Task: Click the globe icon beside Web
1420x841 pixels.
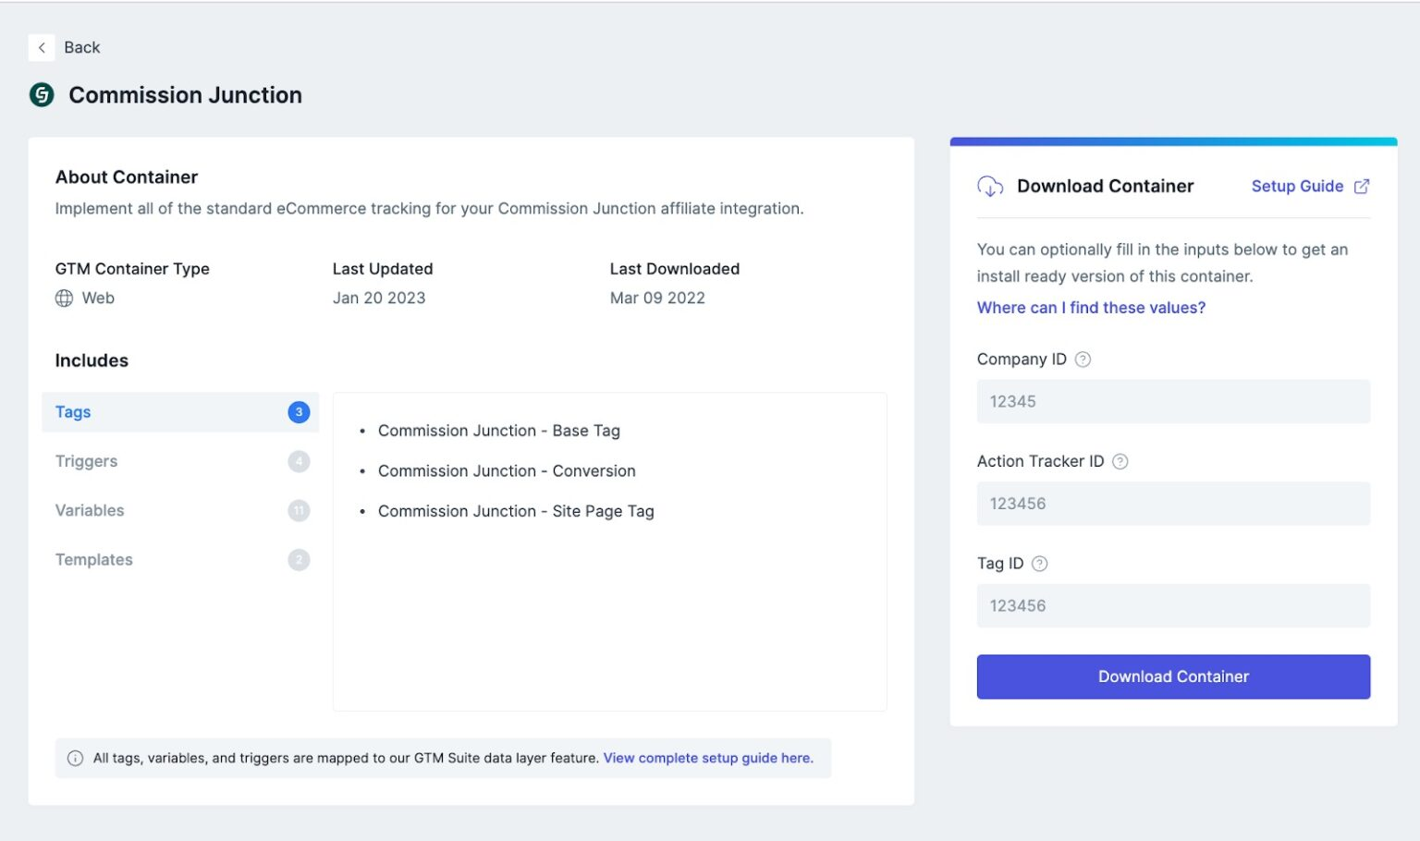Action: click(64, 298)
